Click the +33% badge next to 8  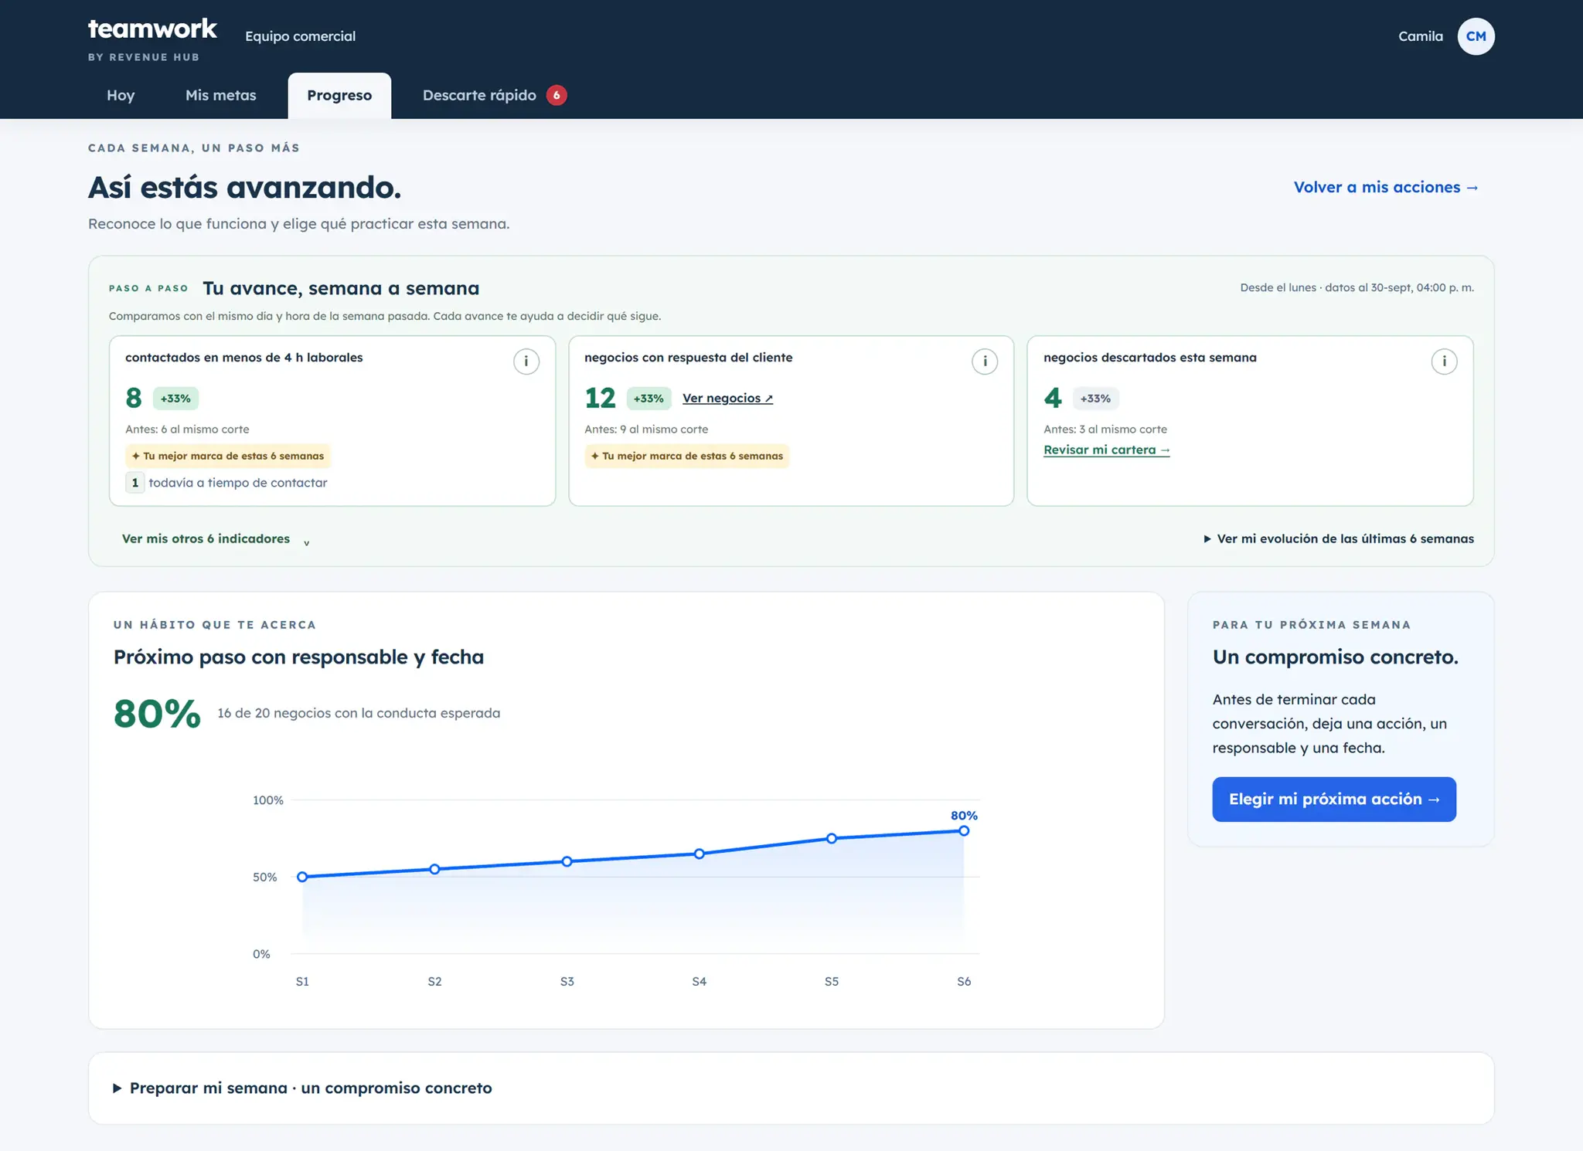click(175, 399)
